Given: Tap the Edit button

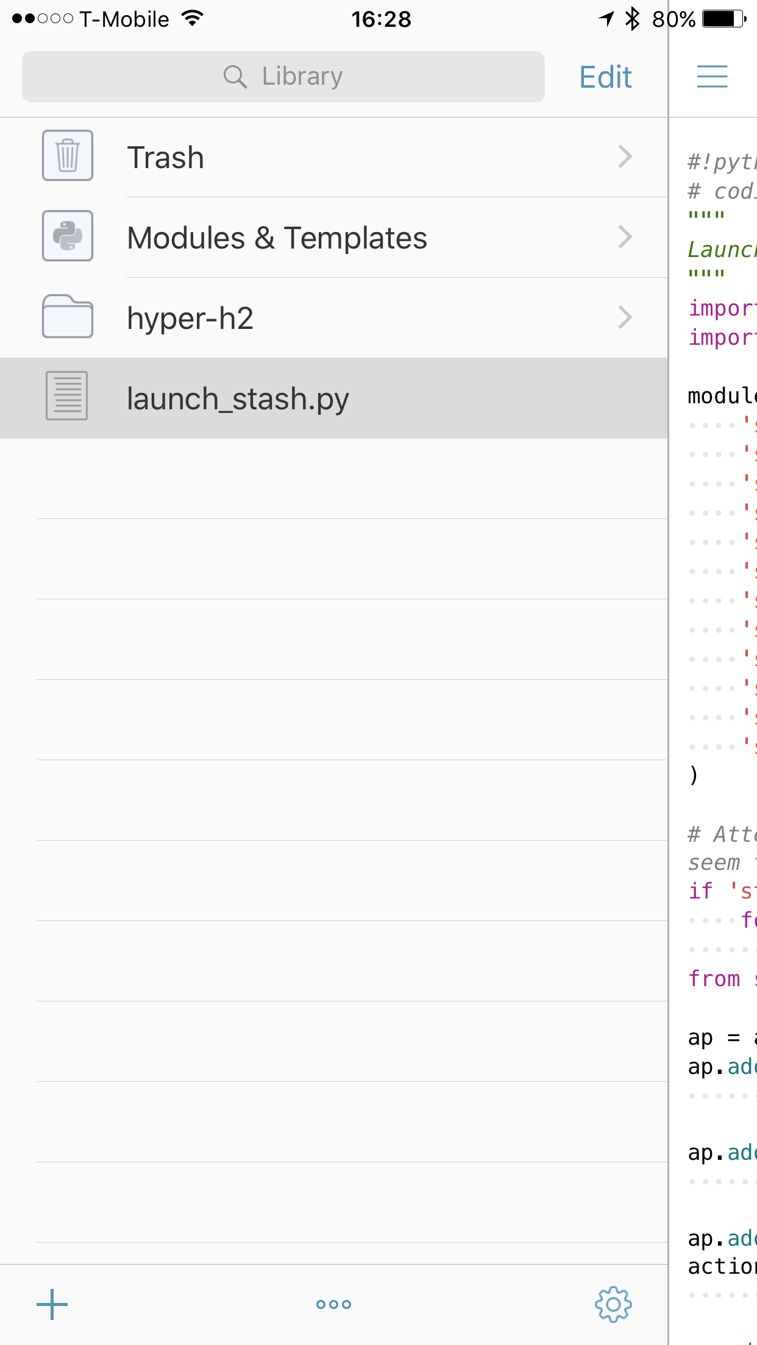Looking at the screenshot, I should pos(605,77).
